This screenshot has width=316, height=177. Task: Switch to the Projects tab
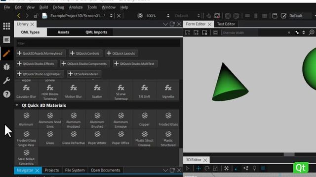coord(51,170)
